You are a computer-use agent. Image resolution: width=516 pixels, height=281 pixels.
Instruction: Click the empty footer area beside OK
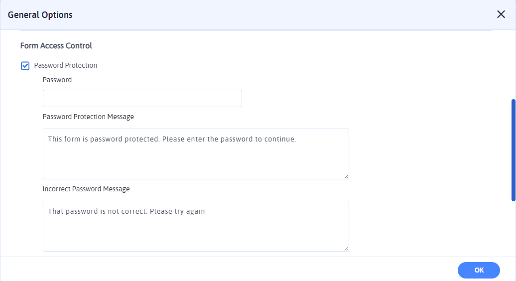click(249, 270)
